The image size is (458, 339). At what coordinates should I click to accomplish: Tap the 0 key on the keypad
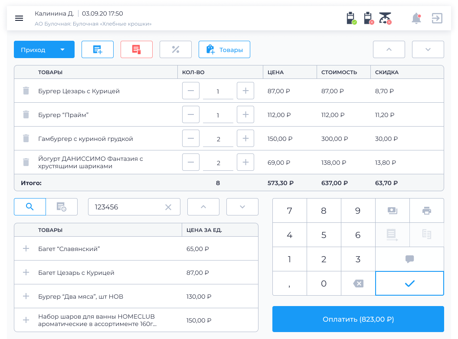click(324, 283)
